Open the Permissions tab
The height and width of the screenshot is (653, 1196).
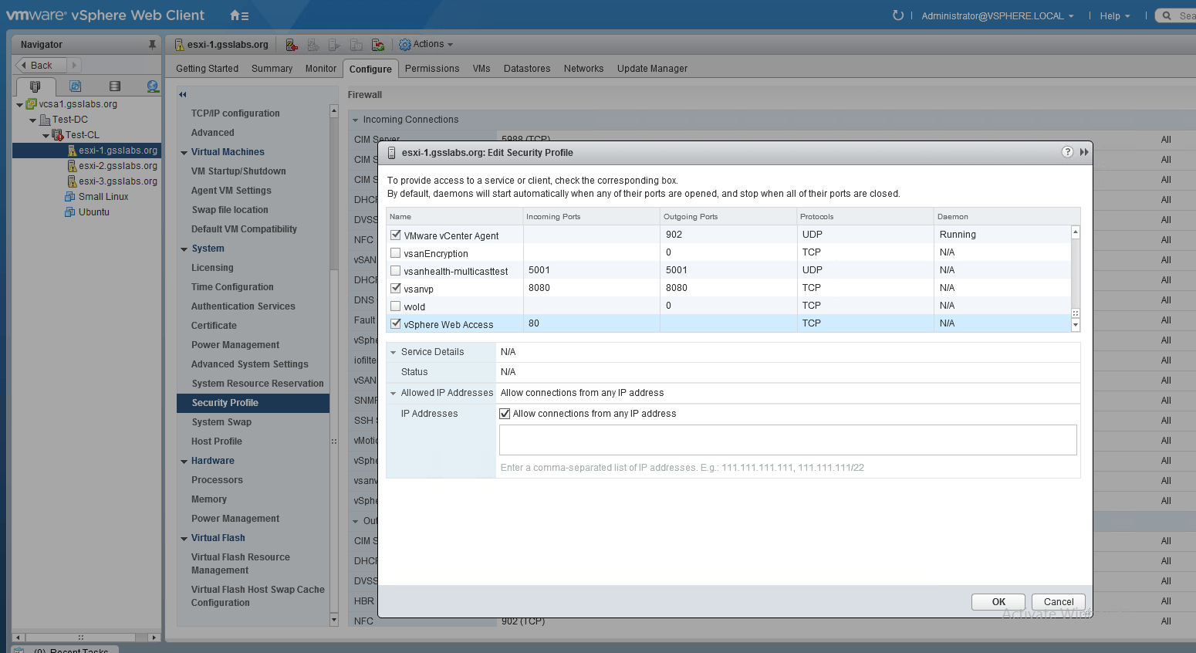point(431,69)
